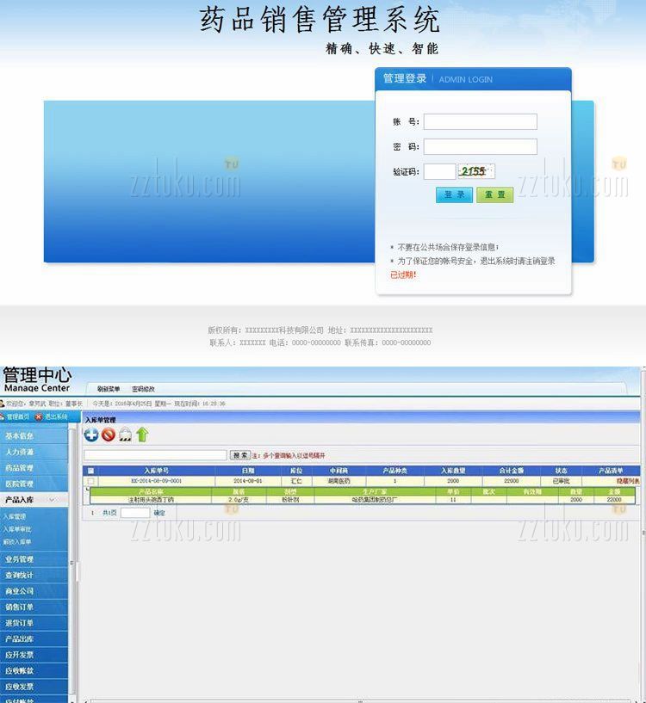Image resolution: width=646 pixels, height=703 pixels.
Task: Click the red prohibit delete icon
Action: coord(109,435)
